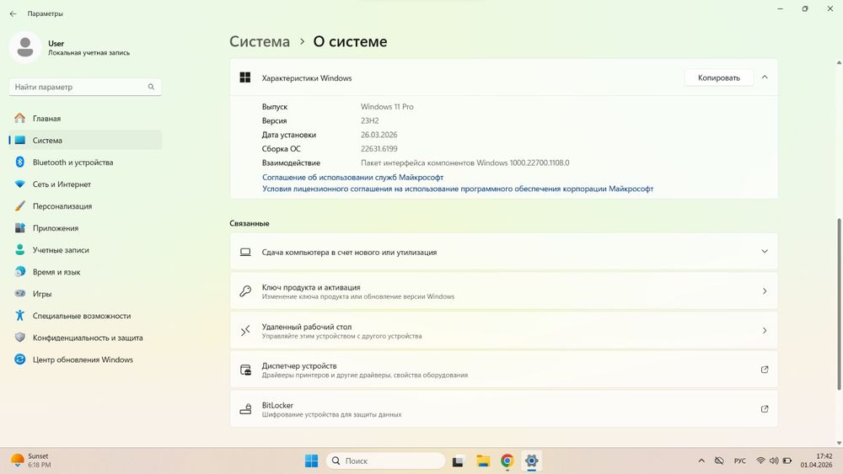
Task: Go to Приложения section
Action: point(85,228)
